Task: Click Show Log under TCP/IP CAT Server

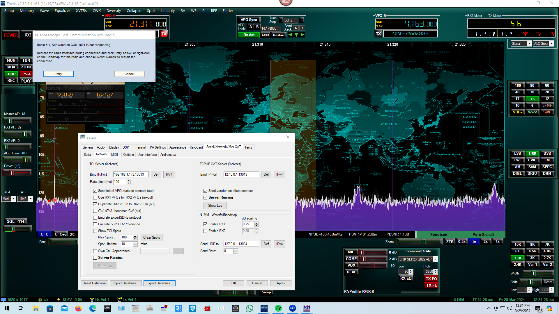Action: pyautogui.click(x=215, y=206)
